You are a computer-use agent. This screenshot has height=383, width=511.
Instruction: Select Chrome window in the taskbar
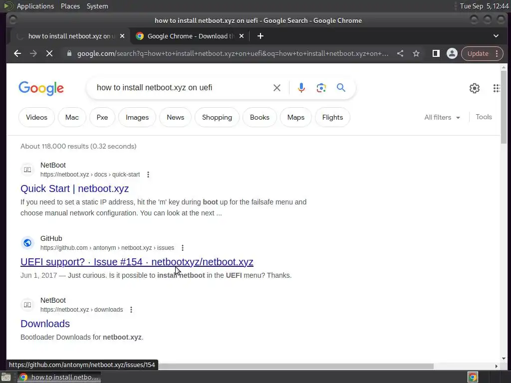(59, 377)
